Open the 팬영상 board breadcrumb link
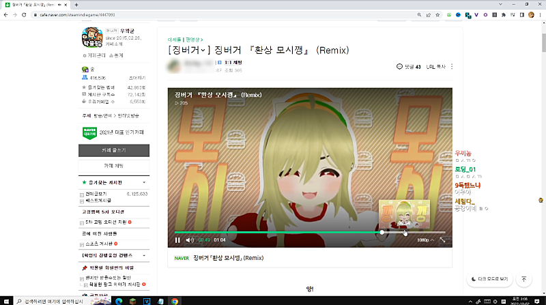 [194, 40]
